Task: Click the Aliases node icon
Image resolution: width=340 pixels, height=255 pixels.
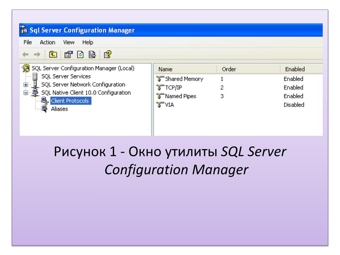Action: [x=44, y=109]
